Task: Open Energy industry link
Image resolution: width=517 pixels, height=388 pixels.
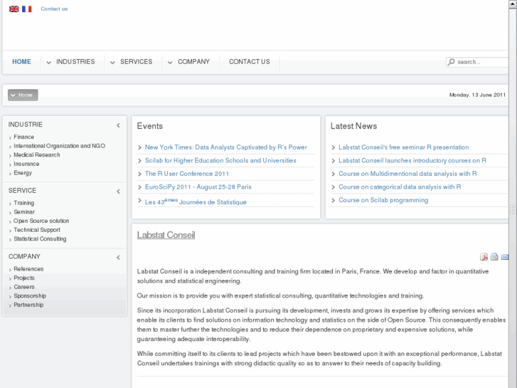Action: [x=23, y=173]
